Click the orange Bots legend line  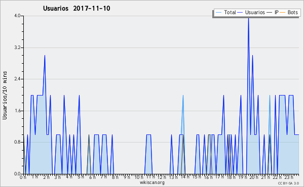pyautogui.click(x=283, y=13)
